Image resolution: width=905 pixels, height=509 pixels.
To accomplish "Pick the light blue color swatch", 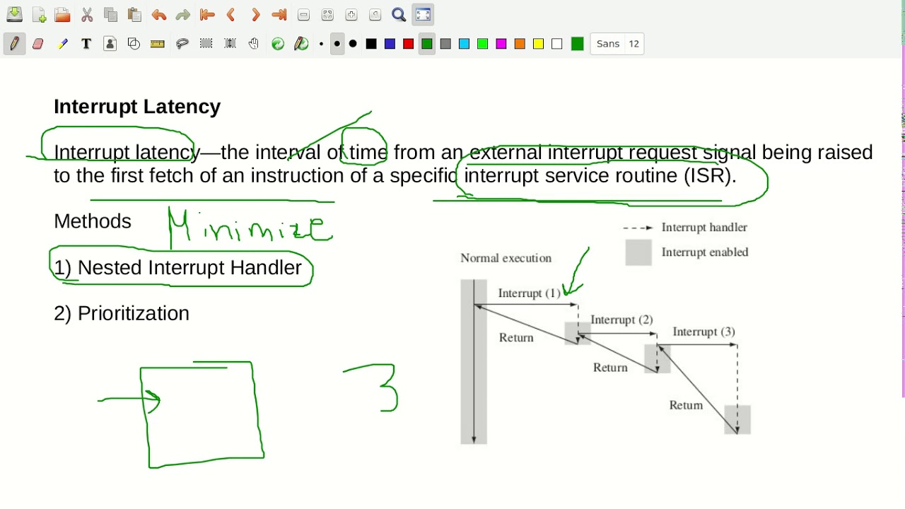I will 464,44.
